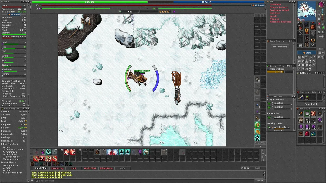326x183 pixels.
Task: Click the XP Boost button at top
Action: pos(258,5)
